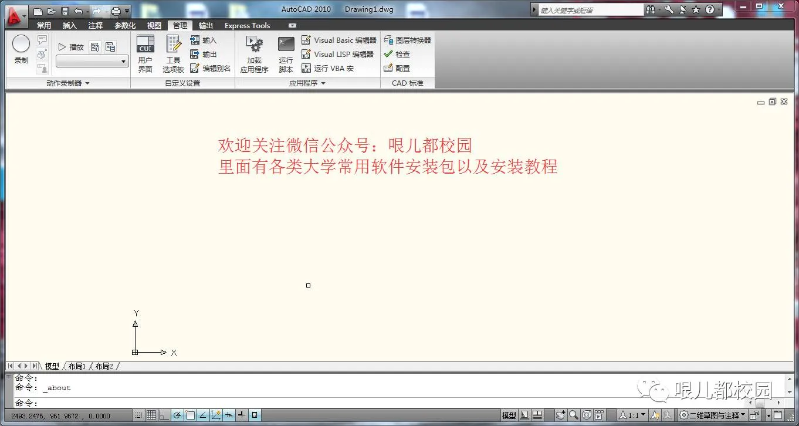Image resolution: width=799 pixels, height=426 pixels.
Task: Open the Visual Basic 编辑器
Action: (339, 40)
